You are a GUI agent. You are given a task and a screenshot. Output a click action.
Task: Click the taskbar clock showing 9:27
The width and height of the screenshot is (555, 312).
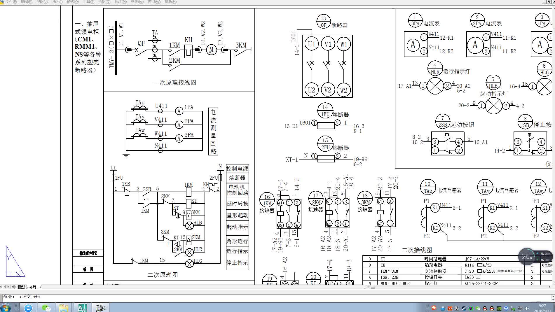click(x=542, y=308)
